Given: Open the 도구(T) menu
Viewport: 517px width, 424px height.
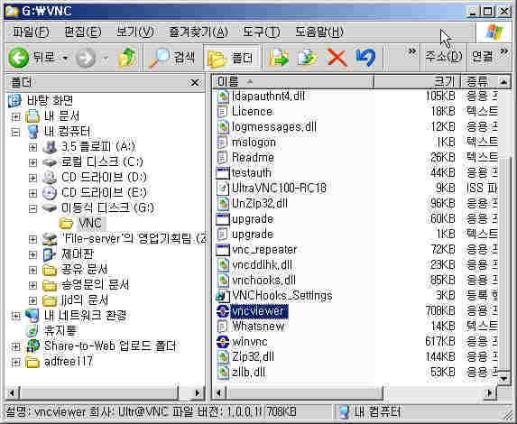Looking at the screenshot, I should tap(261, 32).
